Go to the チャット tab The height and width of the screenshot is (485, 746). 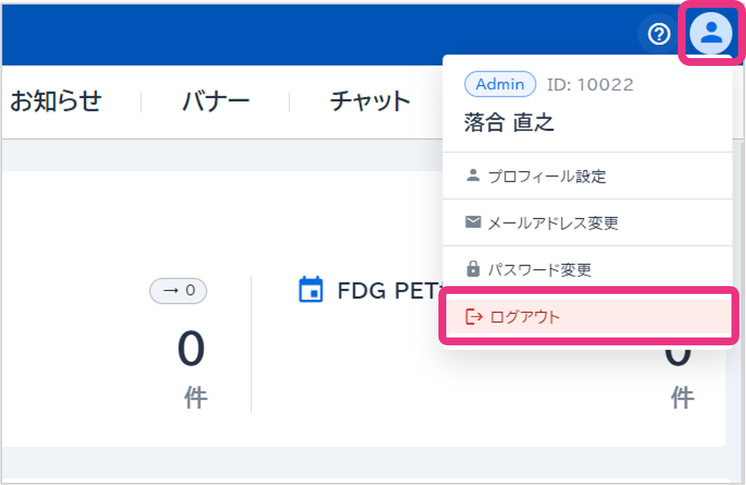point(370,102)
